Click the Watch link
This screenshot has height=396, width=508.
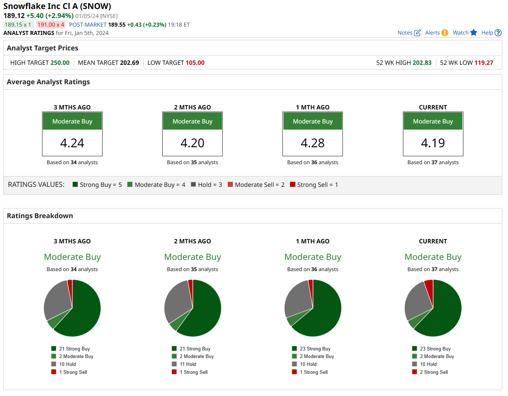(x=461, y=33)
